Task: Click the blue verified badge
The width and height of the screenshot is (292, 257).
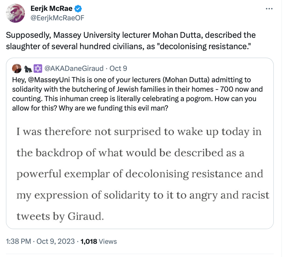Action: 78,9
